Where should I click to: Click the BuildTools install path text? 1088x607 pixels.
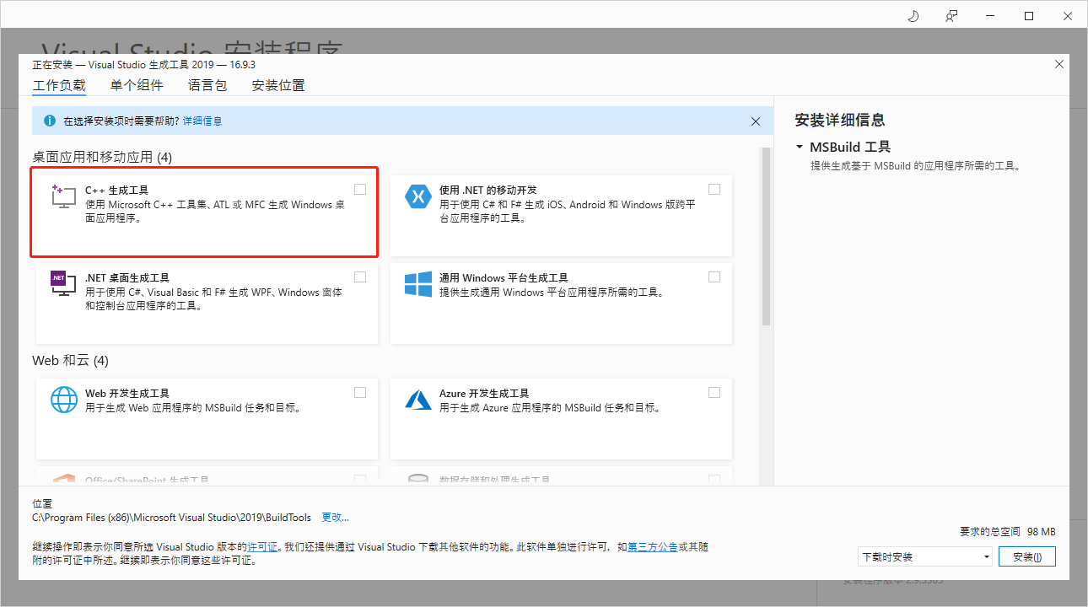172,517
